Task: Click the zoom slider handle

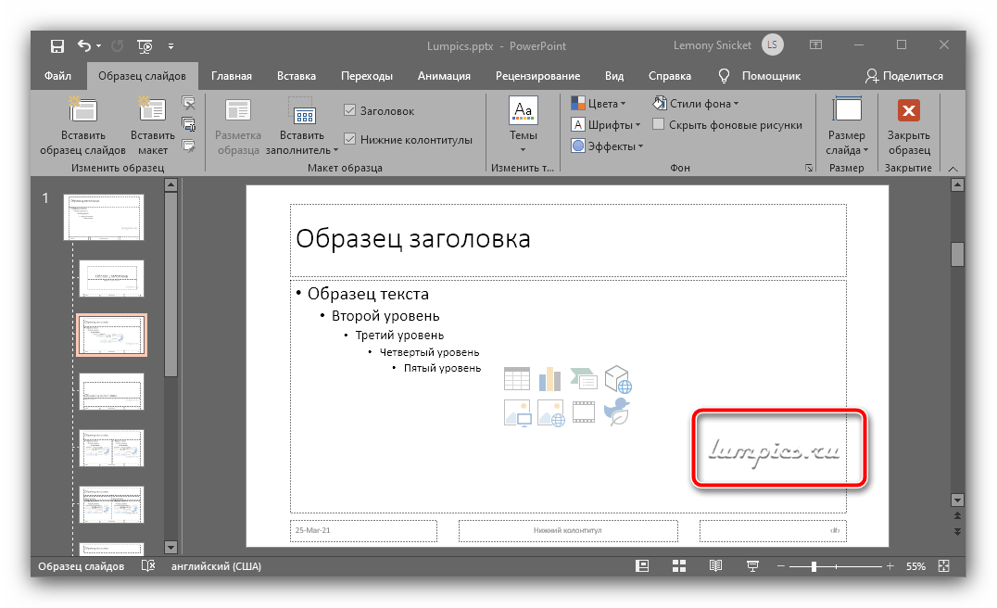Action: 814,566
